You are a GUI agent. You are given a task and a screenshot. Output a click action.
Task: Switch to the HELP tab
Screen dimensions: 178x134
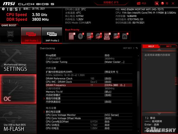pyautogui.click(x=151, y=47)
